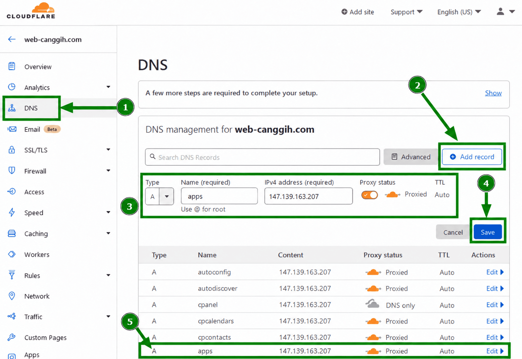The height and width of the screenshot is (359, 522).
Task: Click the Workers diamond icon
Action: point(12,254)
